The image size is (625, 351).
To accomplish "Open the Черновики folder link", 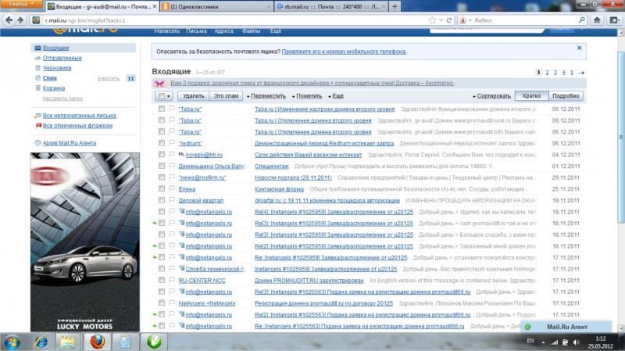I will click(x=57, y=68).
